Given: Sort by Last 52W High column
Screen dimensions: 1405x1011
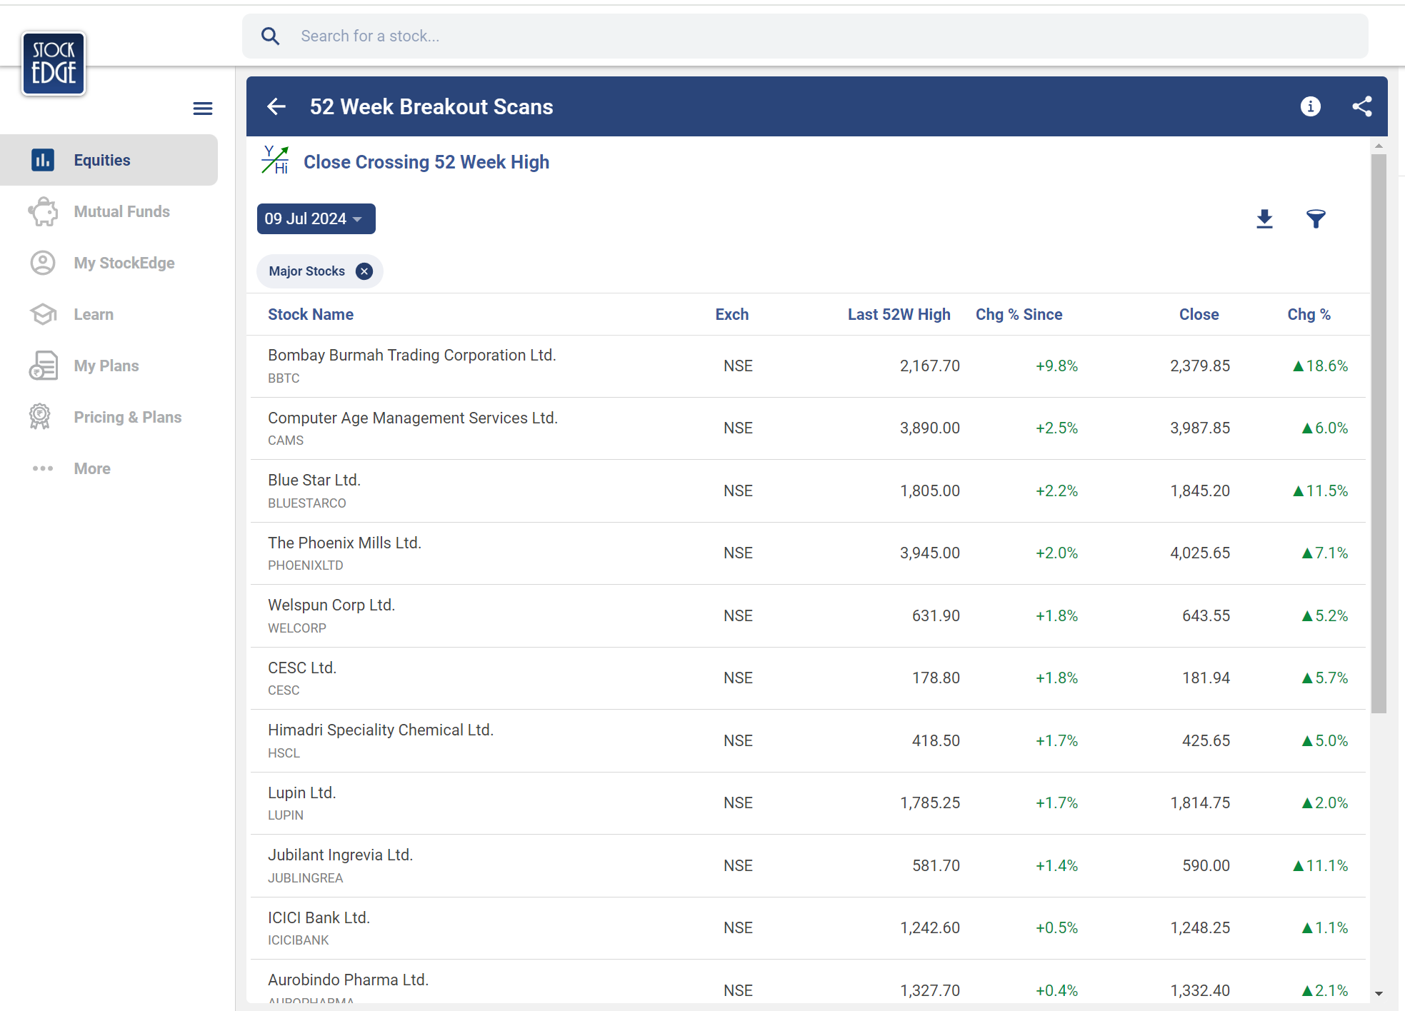Looking at the screenshot, I should coord(899,315).
